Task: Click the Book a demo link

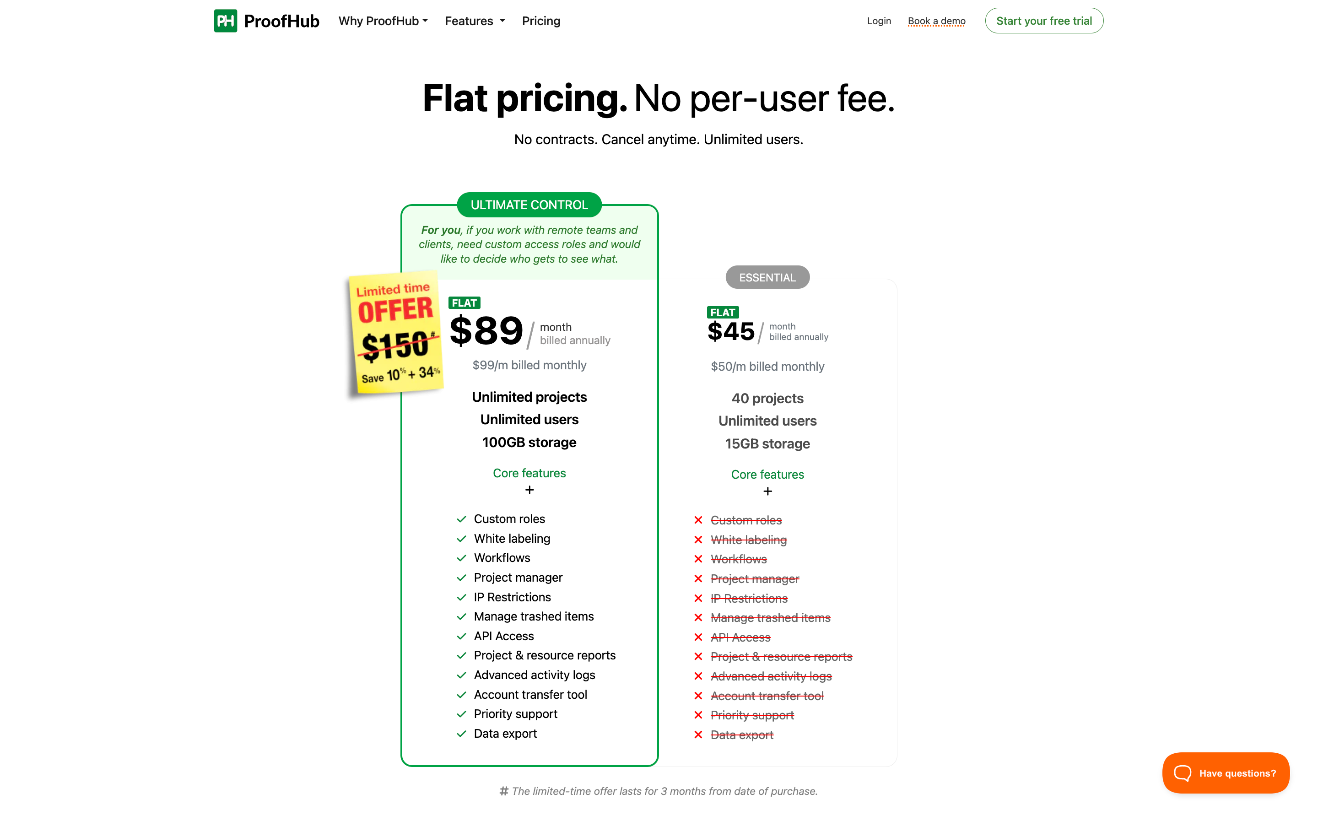Action: [x=936, y=21]
